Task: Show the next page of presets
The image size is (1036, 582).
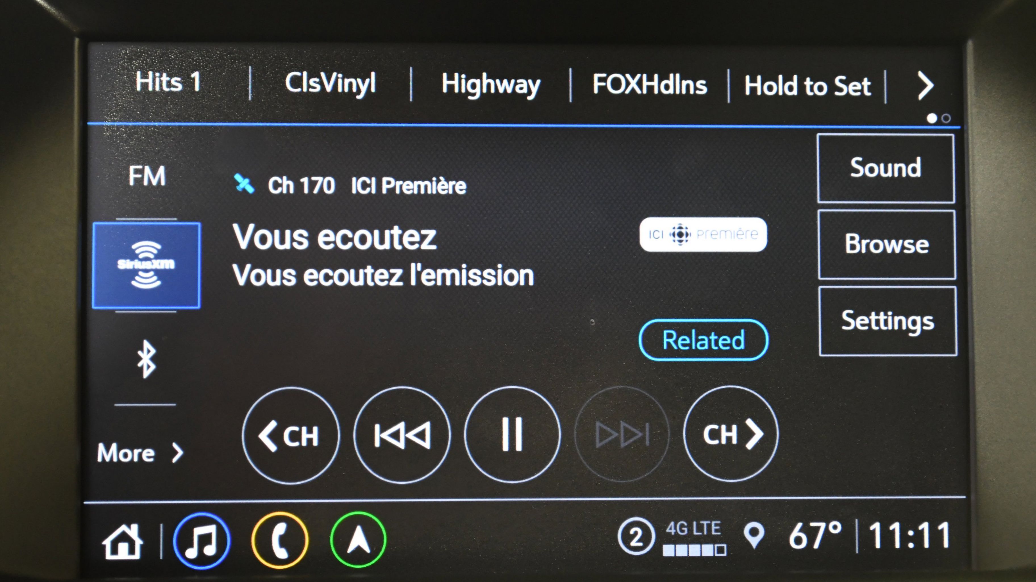Action: pos(926,85)
